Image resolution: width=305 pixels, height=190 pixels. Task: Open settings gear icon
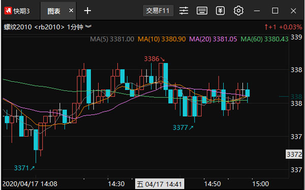pos(238,11)
